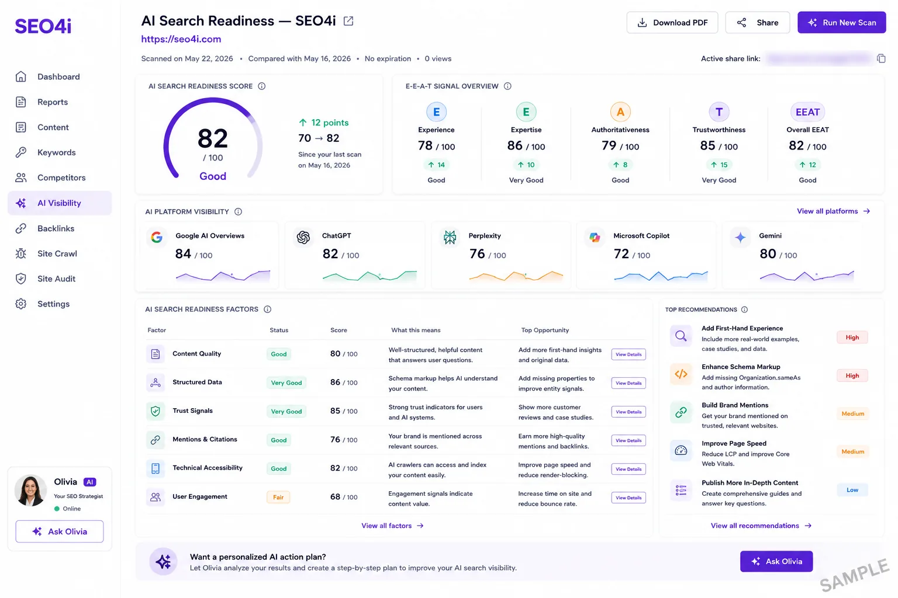
Task: Click the sparkle icon in action plan banner
Action: click(x=163, y=562)
